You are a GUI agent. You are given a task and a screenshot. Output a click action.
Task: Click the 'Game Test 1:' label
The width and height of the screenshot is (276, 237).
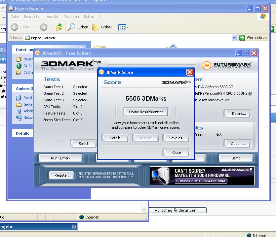click(x=54, y=87)
